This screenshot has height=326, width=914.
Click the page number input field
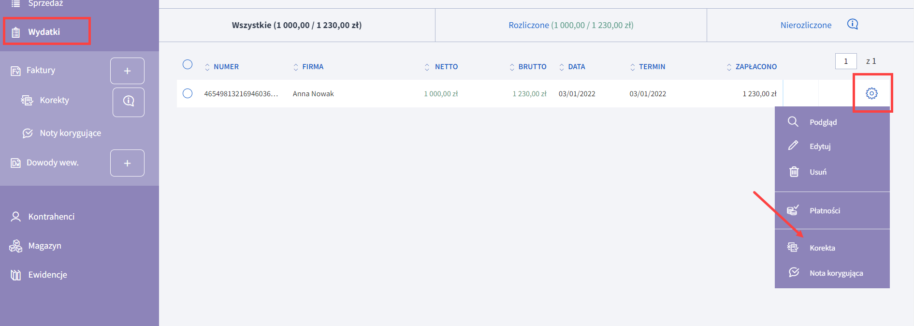[x=845, y=61]
